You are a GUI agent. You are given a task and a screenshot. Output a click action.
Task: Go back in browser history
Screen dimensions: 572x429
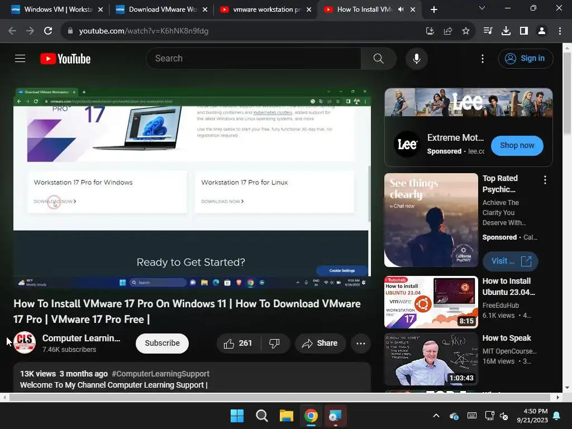tap(12, 31)
